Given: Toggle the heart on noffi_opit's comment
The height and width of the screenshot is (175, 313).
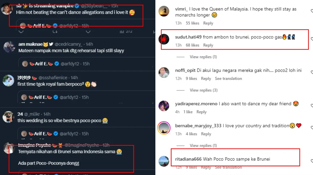Looking at the screenshot, I should click(x=312, y=73).
